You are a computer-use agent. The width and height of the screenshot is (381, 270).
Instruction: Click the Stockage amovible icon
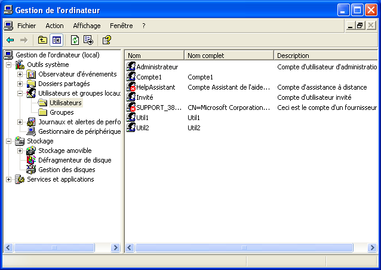pos(31,151)
